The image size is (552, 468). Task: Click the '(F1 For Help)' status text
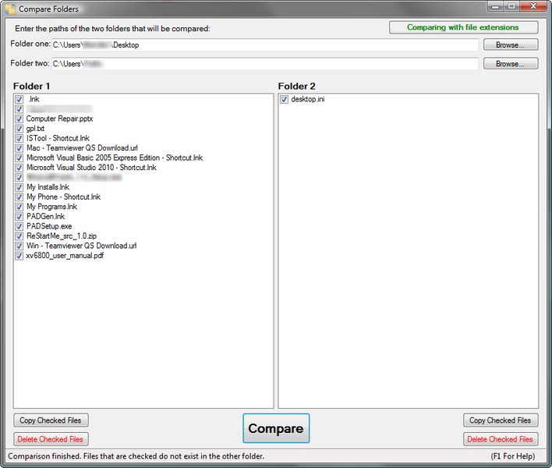513,456
